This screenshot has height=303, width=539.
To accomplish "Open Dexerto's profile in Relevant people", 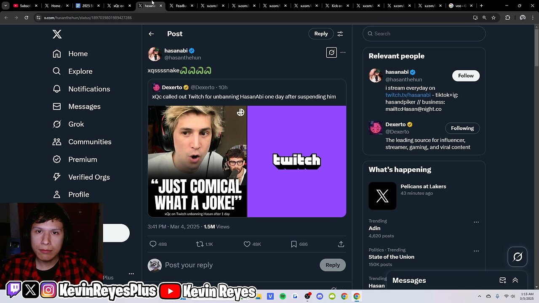I will 395,125.
